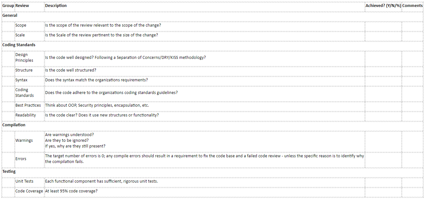Click the Readability review cell

click(26, 115)
